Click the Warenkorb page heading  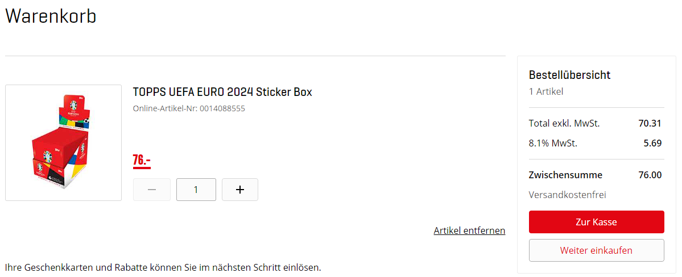(x=51, y=16)
